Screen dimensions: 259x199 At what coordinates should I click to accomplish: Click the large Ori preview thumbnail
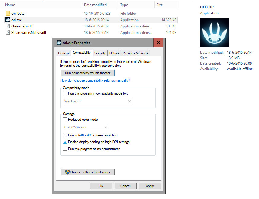click(x=214, y=33)
